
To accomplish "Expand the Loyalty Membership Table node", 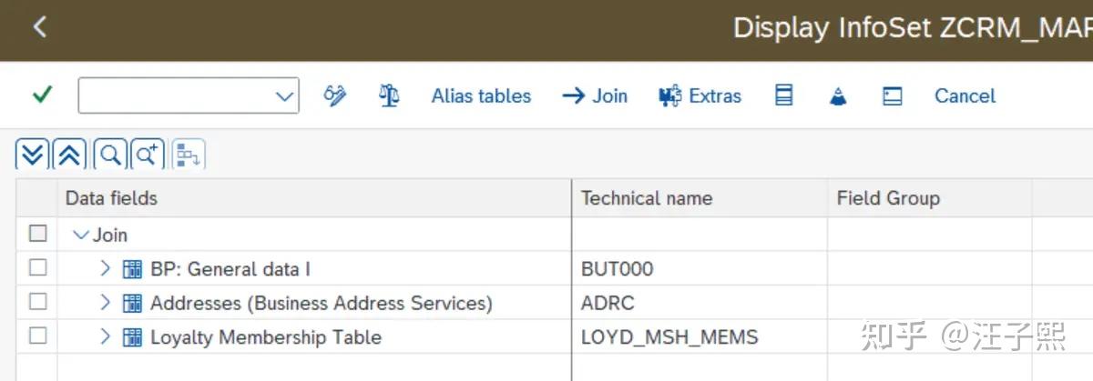I will [x=104, y=336].
